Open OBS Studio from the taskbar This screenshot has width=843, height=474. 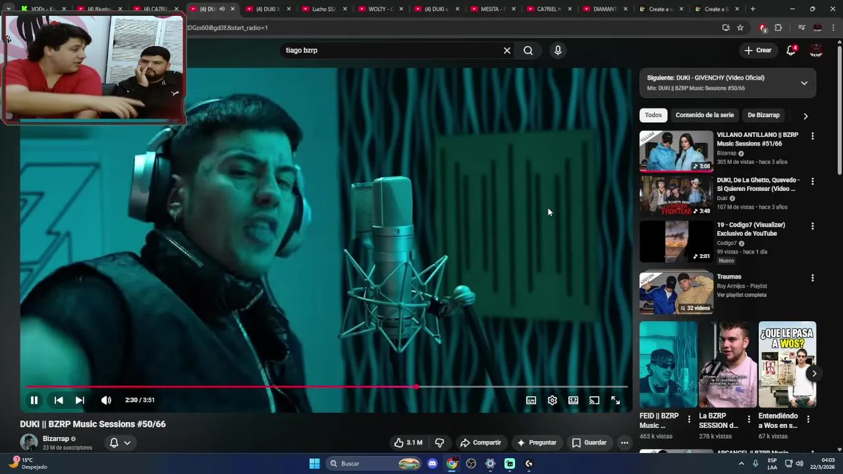471,463
